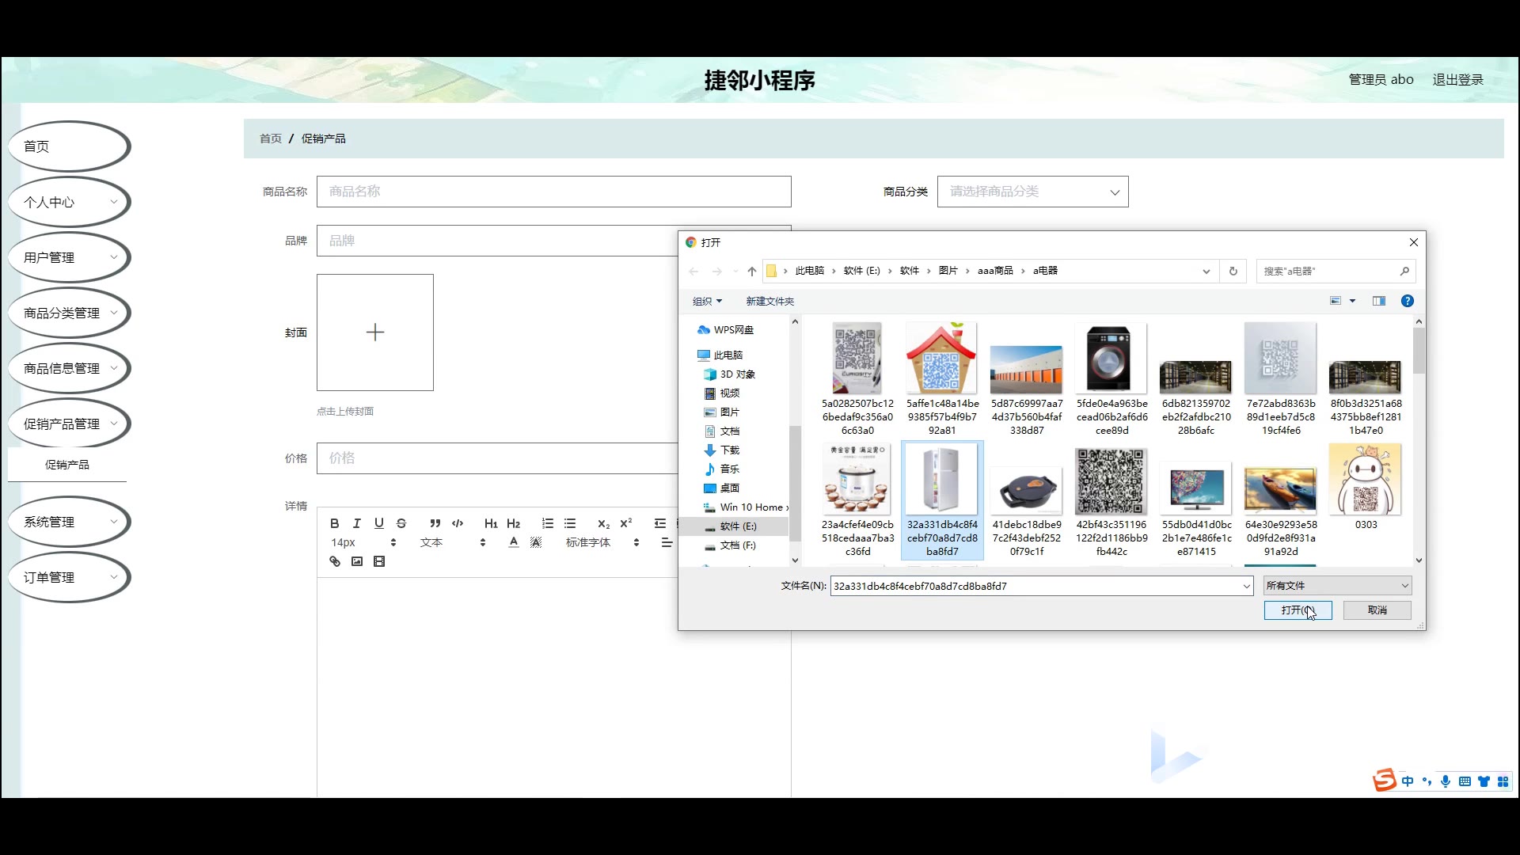Image resolution: width=1520 pixels, height=855 pixels.
Task: Go up one folder level in dialog
Action: click(751, 271)
